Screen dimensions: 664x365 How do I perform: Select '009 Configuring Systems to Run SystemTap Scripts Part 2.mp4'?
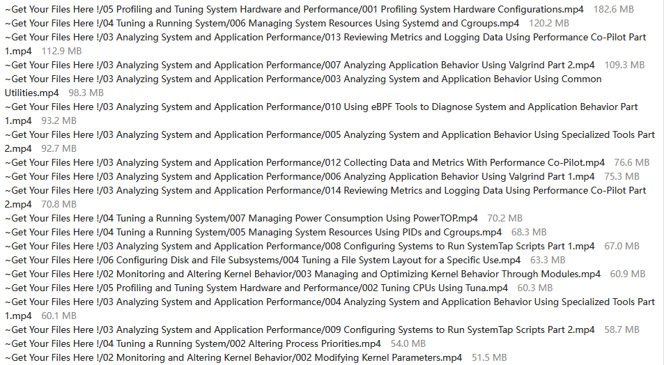pyautogui.click(x=300, y=330)
